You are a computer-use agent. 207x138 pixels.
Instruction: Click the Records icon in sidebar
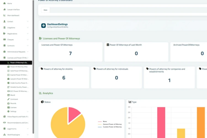click(x=9, y=103)
